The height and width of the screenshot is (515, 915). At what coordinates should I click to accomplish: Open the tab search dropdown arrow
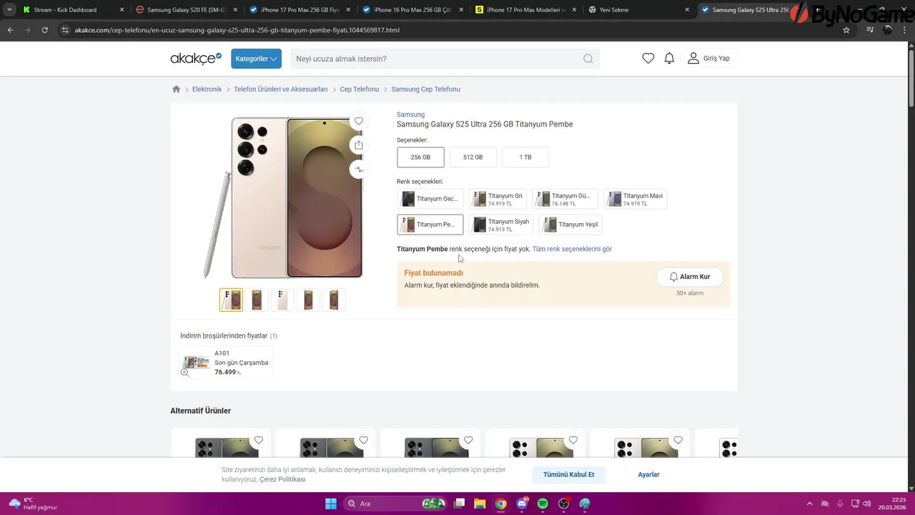9,10
